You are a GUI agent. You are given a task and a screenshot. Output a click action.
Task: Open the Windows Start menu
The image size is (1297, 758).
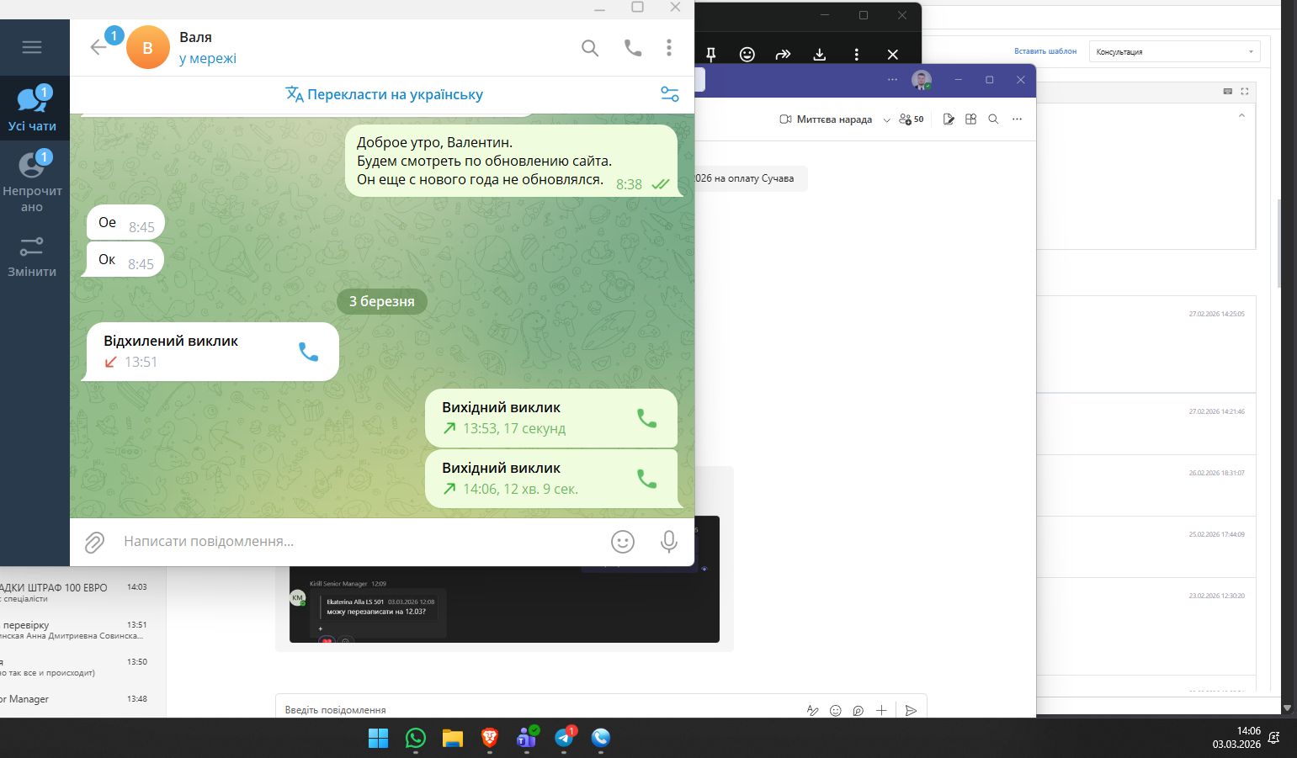coord(379,738)
